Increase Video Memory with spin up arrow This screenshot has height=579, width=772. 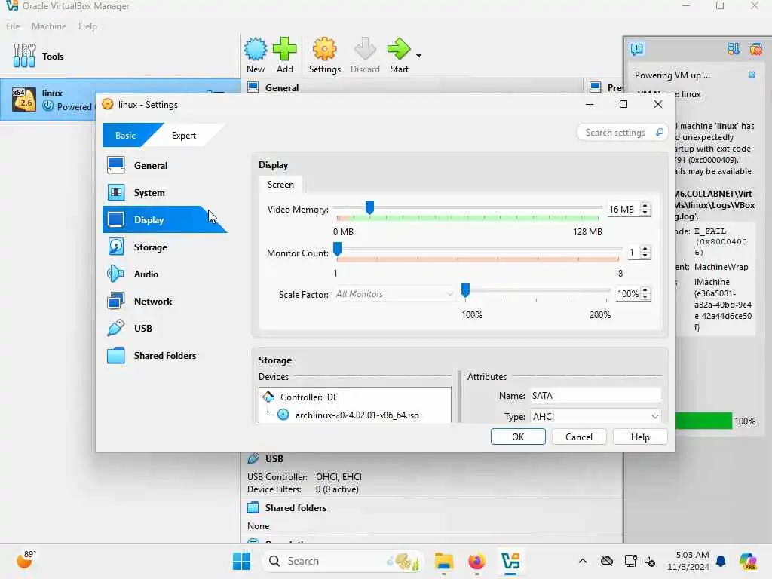pos(645,206)
